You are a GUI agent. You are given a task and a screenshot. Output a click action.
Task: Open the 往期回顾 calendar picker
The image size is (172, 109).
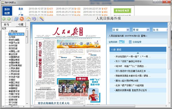(x=122, y=42)
